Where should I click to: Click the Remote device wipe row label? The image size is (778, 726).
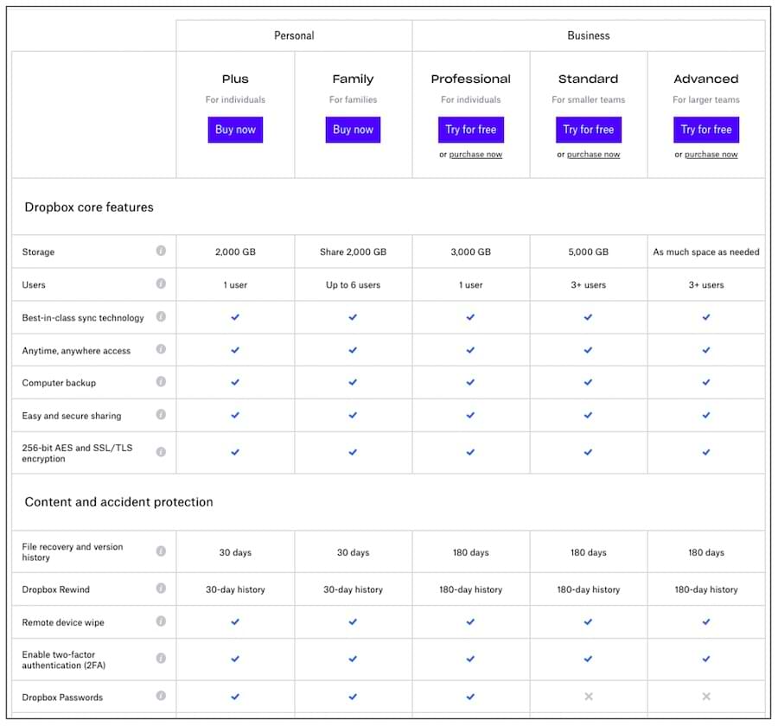pyautogui.click(x=63, y=622)
